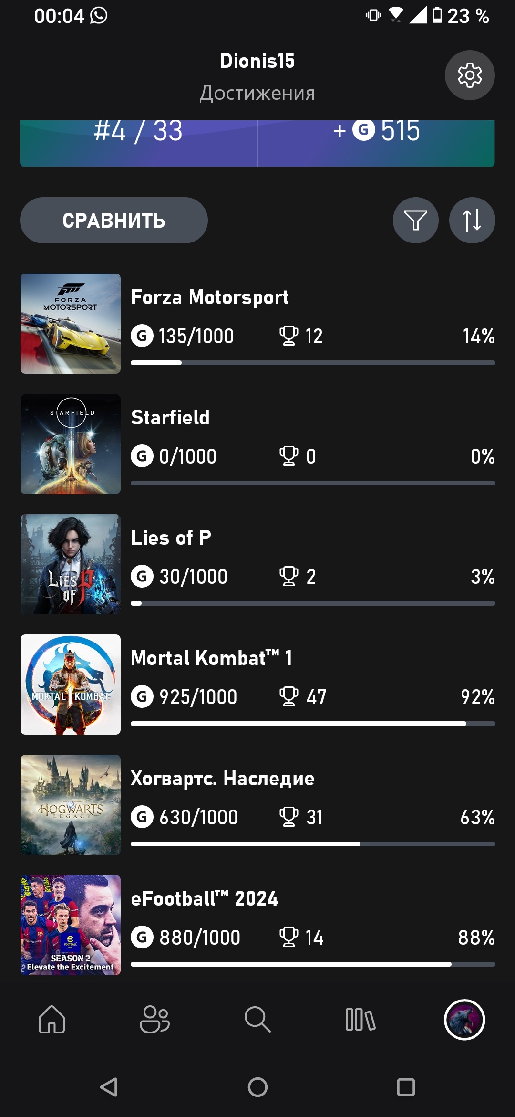Open the achievements filter

point(415,221)
